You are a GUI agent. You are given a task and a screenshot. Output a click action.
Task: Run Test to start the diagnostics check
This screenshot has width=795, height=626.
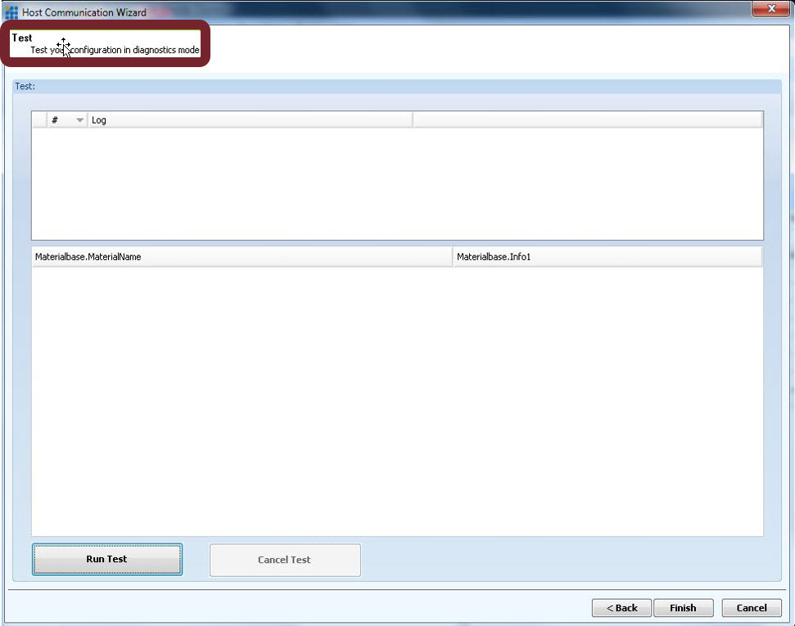point(106,559)
